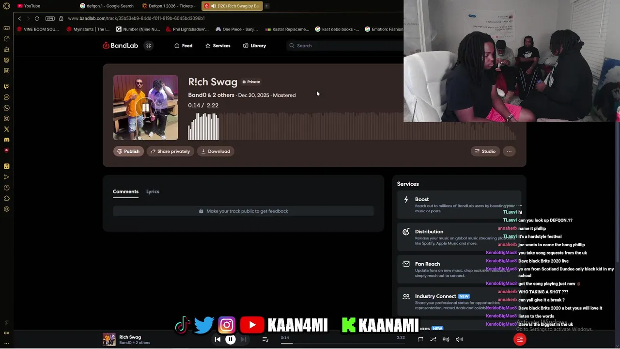Open the BandLab apps grid menu
The image size is (620, 349).
149,46
